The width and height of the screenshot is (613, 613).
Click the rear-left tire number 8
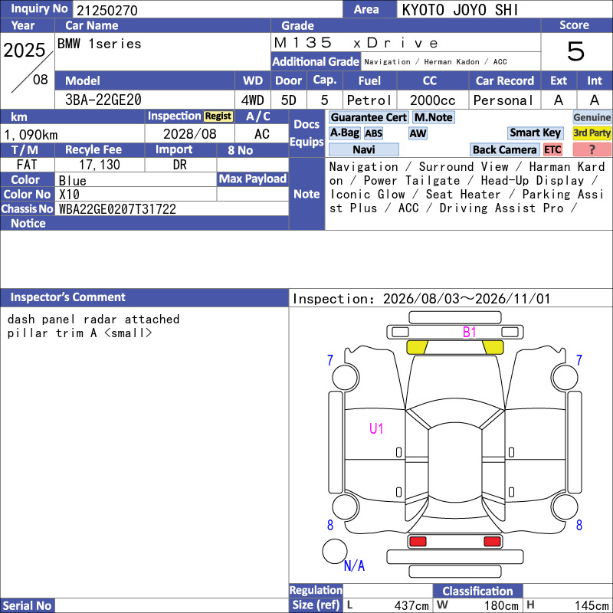pos(330,525)
